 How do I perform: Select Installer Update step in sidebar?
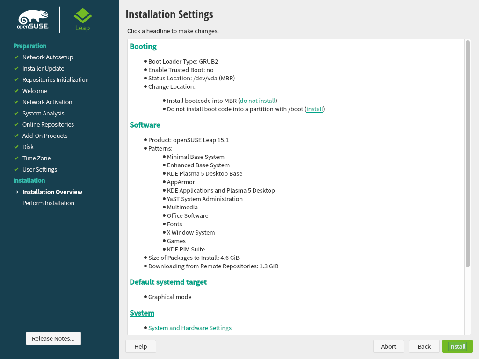[x=43, y=68]
